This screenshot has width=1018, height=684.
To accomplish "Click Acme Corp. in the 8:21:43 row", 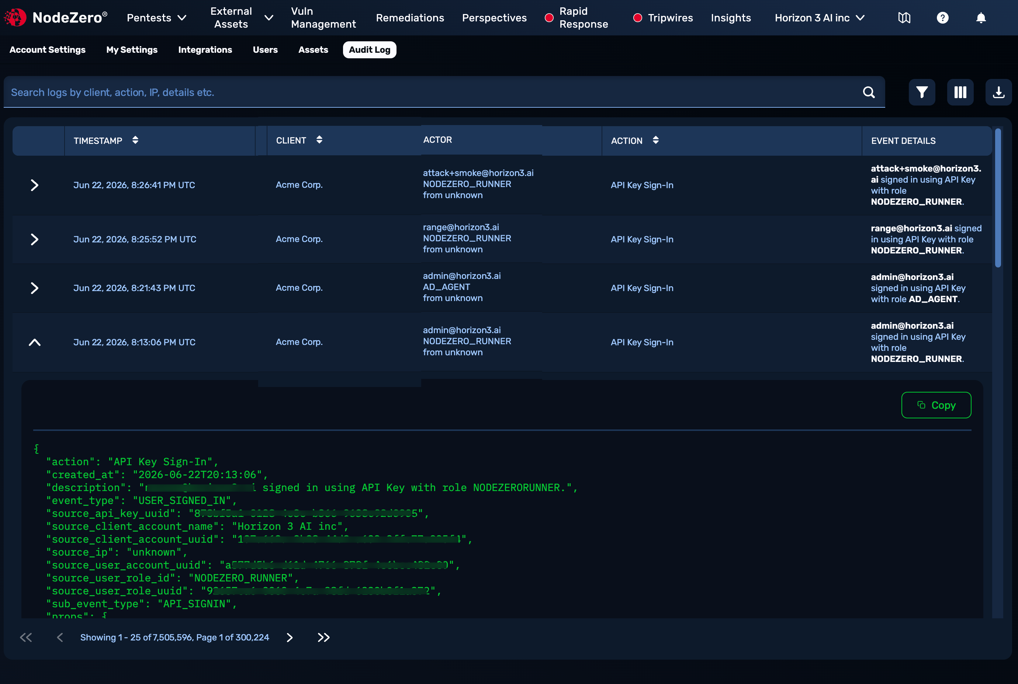I will [x=299, y=288].
